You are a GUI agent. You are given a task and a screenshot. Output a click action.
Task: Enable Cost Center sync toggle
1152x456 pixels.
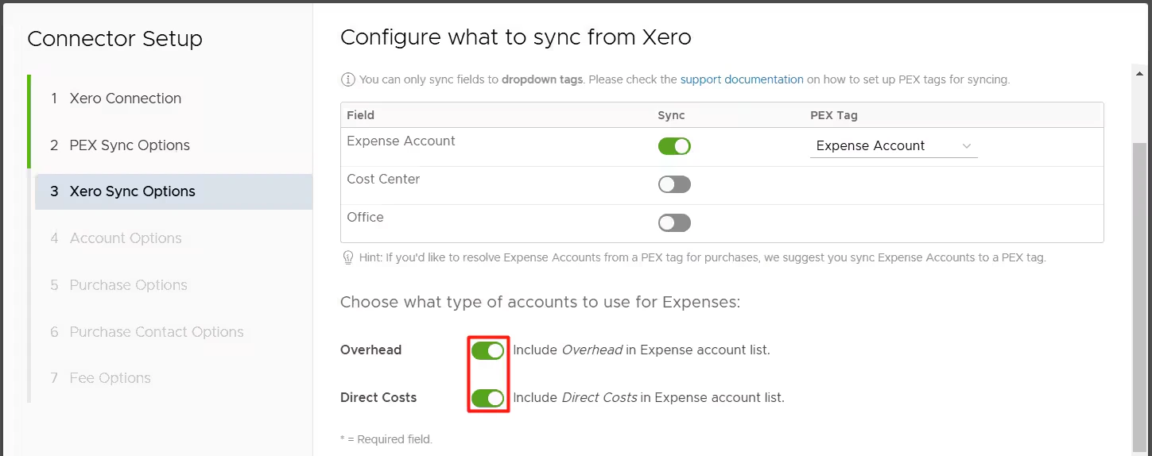(674, 184)
